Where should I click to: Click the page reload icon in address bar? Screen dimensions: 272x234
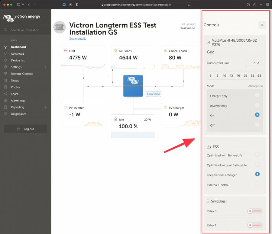[x=189, y=5]
